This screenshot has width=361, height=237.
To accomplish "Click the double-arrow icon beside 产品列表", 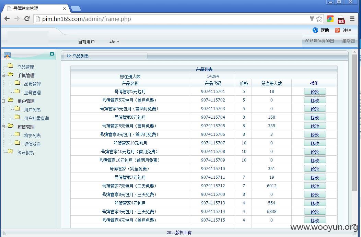I will [69, 56].
